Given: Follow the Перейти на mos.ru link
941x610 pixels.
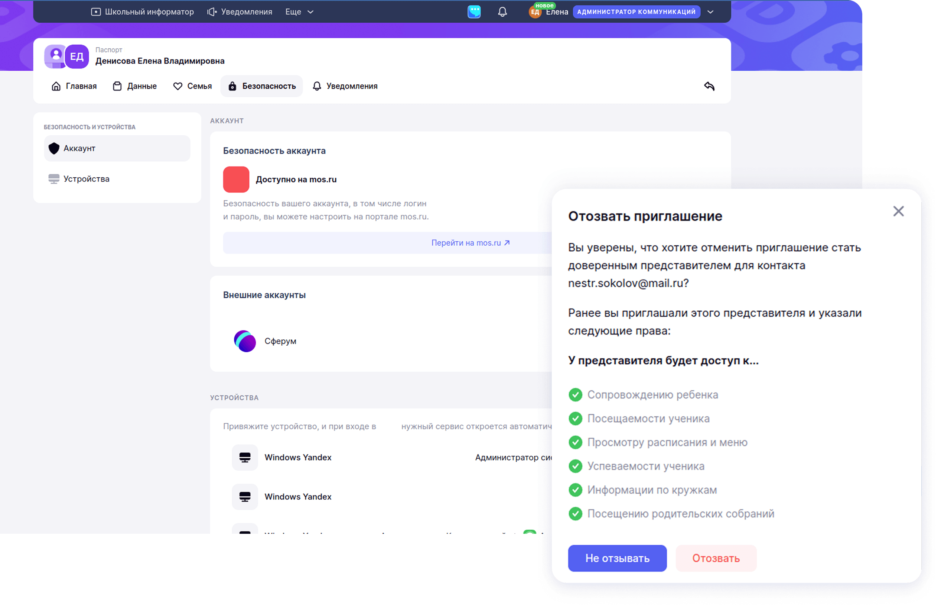Looking at the screenshot, I should (470, 243).
